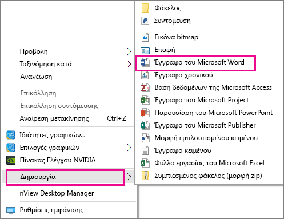Expand the Επιλογές γραφικών submenu arrow
The width and height of the screenshot is (284, 219).
pyautogui.click(x=129, y=148)
